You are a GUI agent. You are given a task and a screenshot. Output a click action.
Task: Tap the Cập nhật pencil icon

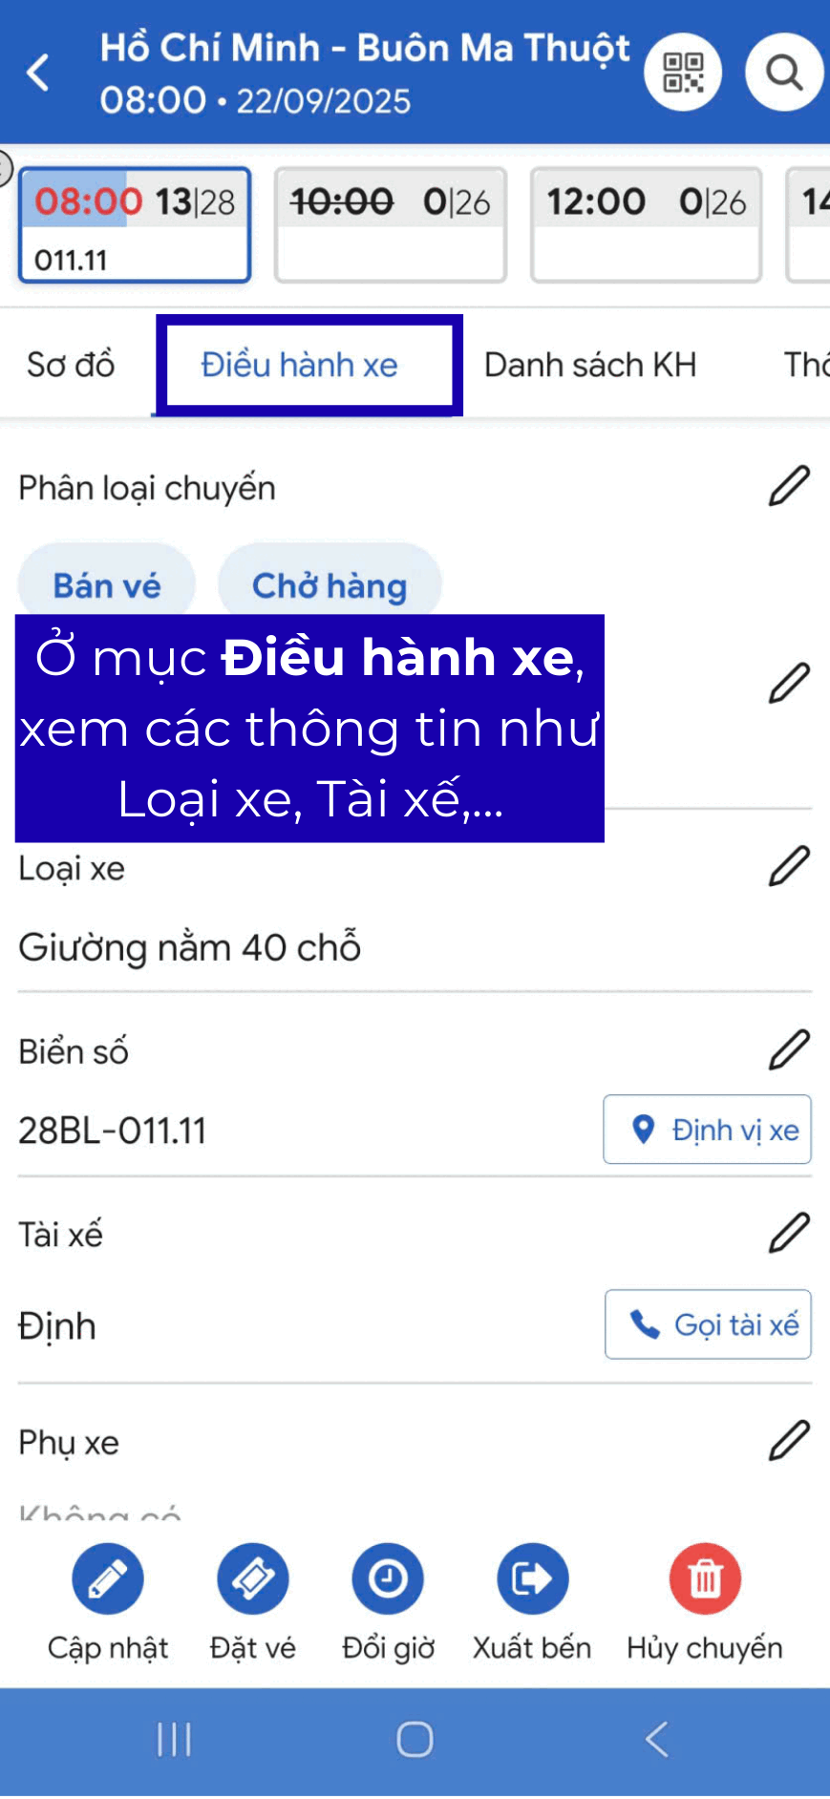[x=108, y=1578]
